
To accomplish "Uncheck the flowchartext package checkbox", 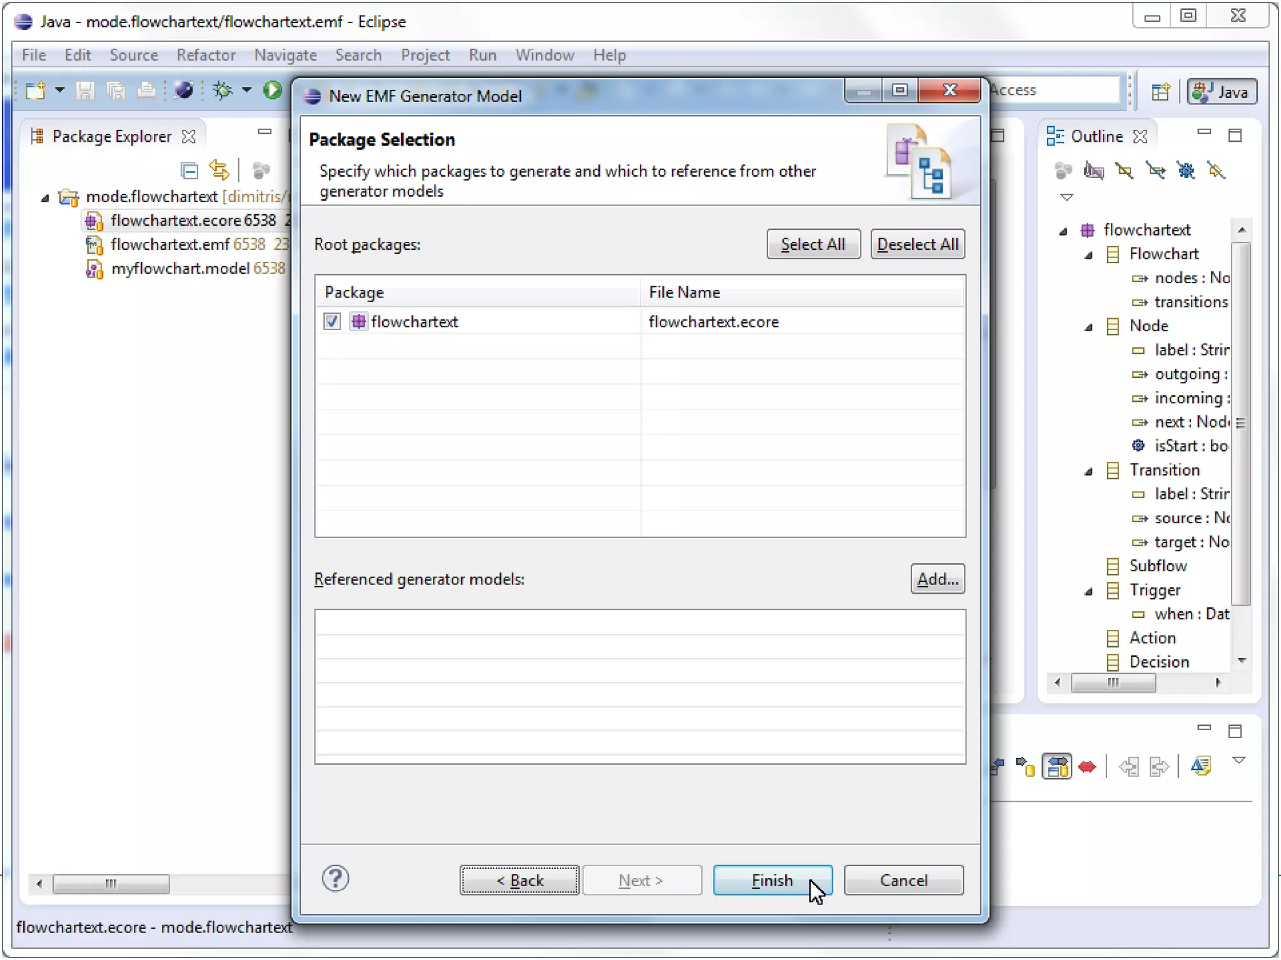I will click(x=332, y=322).
